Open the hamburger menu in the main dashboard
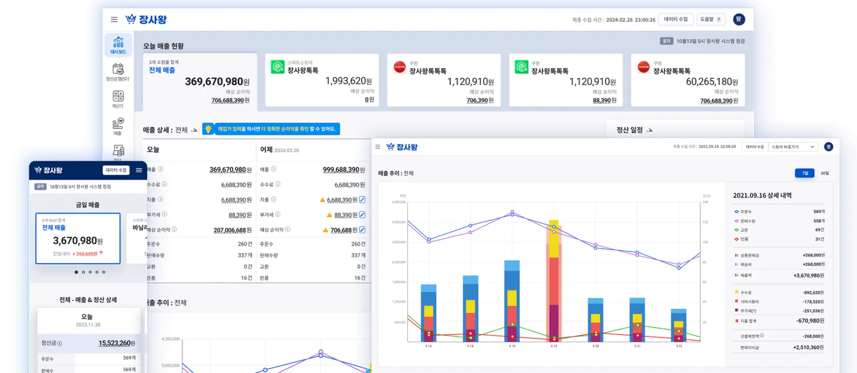This screenshot has height=373, width=857. 114,20
